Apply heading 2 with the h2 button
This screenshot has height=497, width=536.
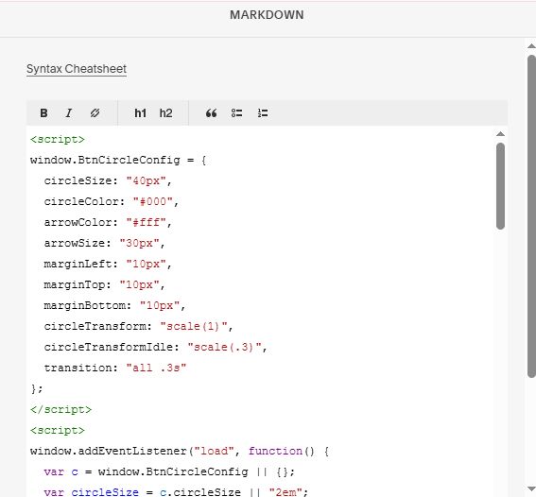point(165,113)
